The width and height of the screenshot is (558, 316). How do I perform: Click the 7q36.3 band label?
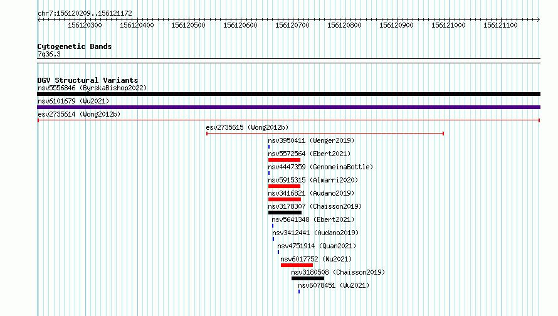click(x=49, y=54)
